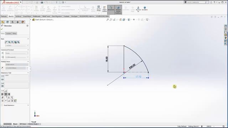Open Dimension panel help icon
This screenshot has height=128, width=228.
pyautogui.click(x=27, y=26)
